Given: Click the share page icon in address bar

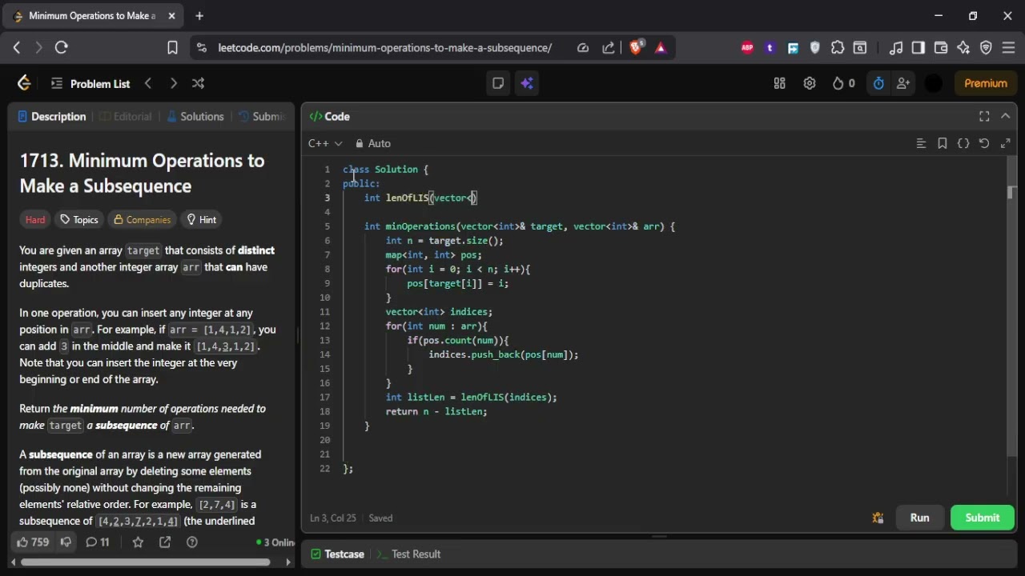Looking at the screenshot, I should pos(609,48).
